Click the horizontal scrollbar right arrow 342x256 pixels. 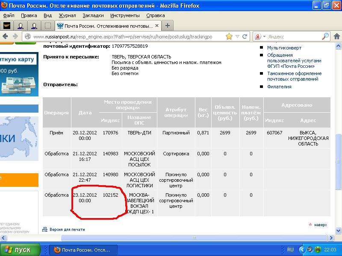(x=331, y=238)
